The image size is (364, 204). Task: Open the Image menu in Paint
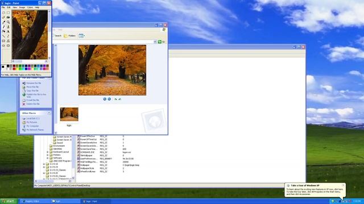click(22, 7)
